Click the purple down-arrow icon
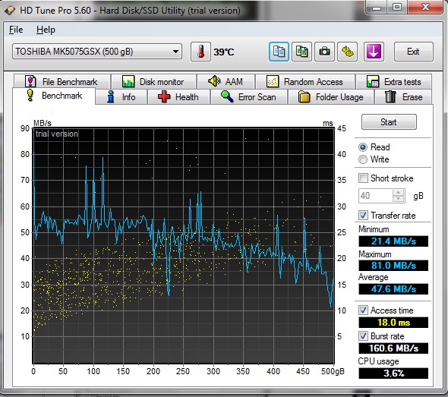Viewport: 448px width, 397px height. 374,52
